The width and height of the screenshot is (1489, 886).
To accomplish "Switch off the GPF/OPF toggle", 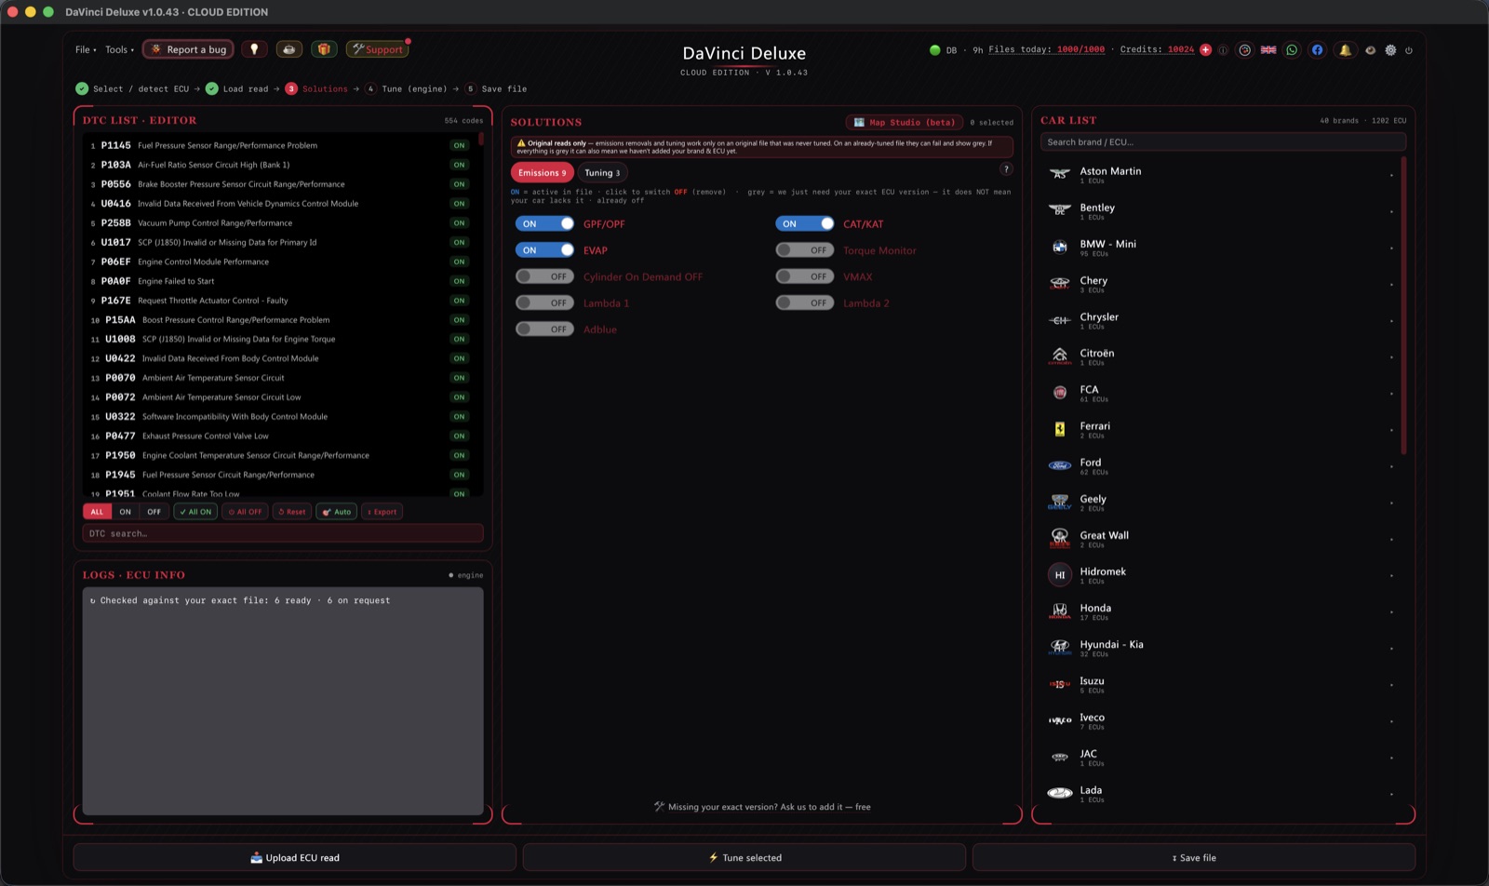I will 544,223.
